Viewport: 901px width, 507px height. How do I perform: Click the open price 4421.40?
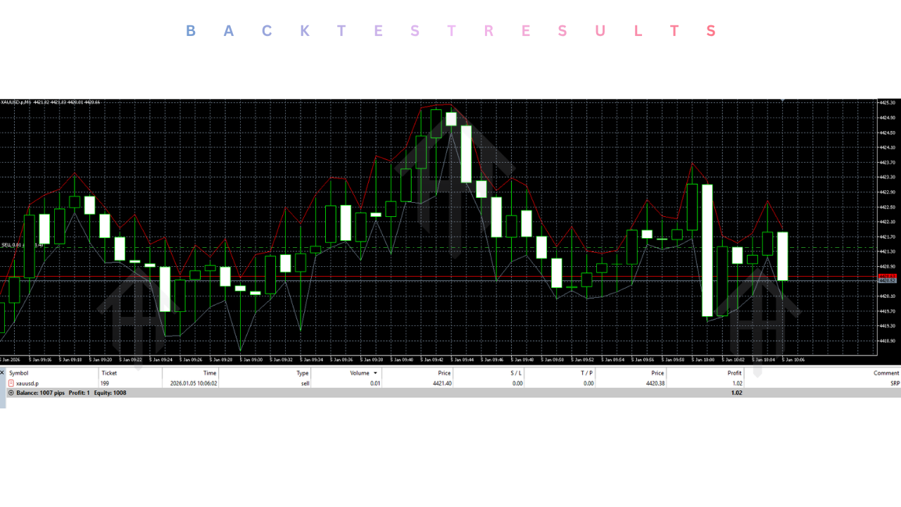click(443, 383)
